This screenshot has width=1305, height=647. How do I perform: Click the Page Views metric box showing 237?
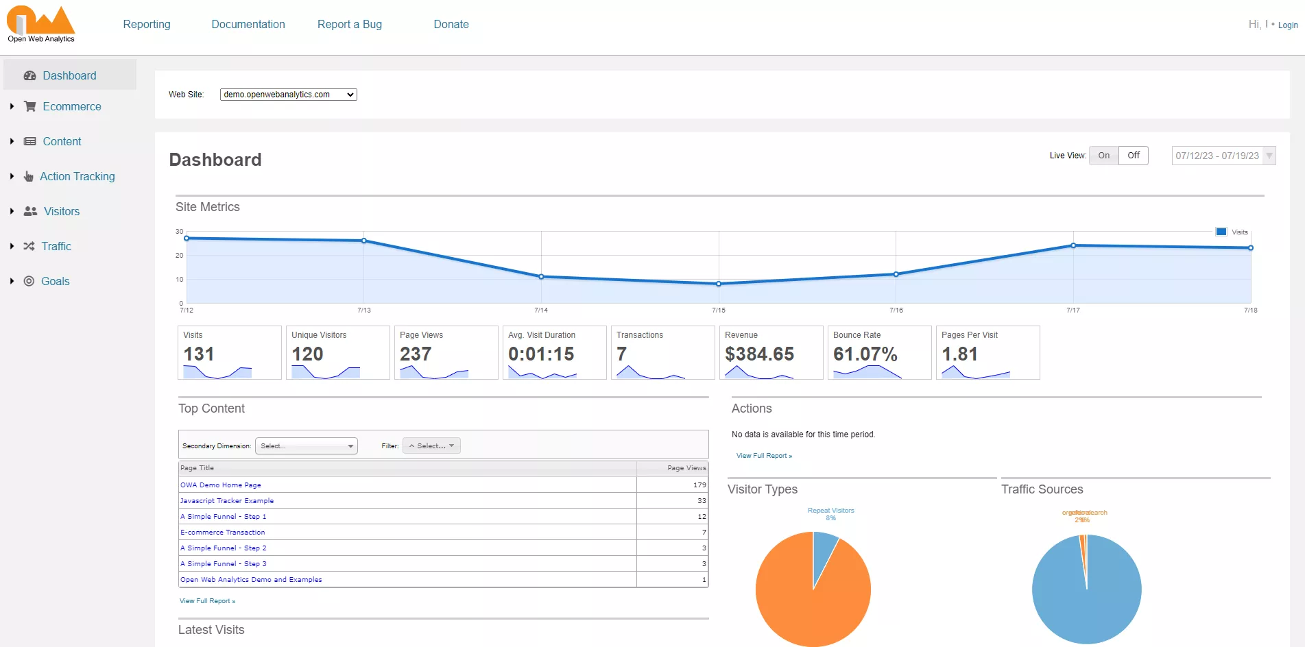[446, 352]
